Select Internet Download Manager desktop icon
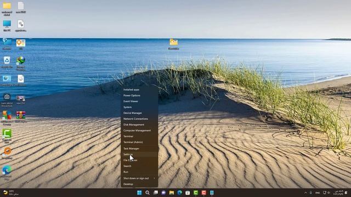Screen dimensions: 351x197 [21, 63]
